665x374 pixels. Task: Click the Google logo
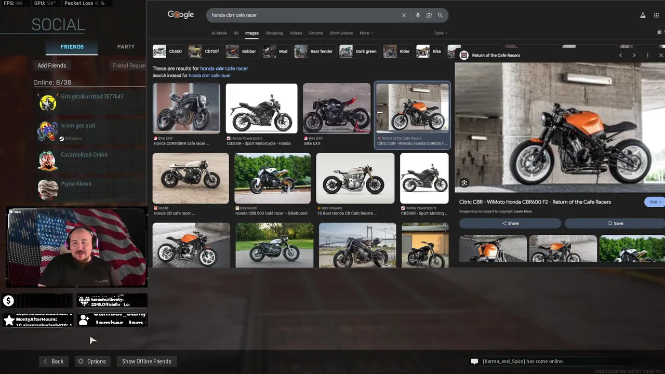(180, 15)
